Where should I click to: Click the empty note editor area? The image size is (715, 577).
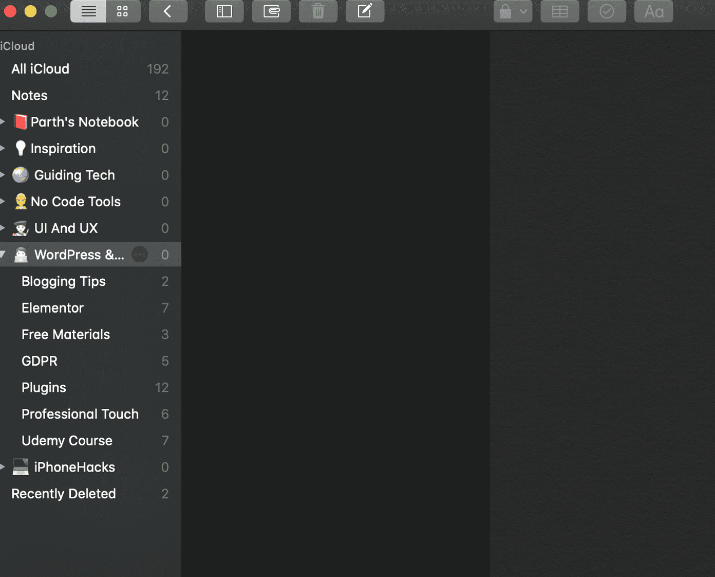pos(602,303)
